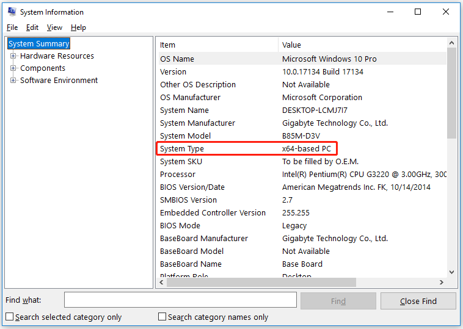Click the System Information app icon in title bar
Viewport: 463px width, 329px height.
point(11,12)
